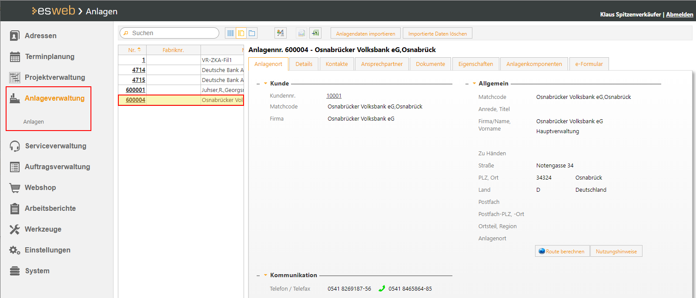Click the Route berechnen button
The image size is (696, 298).
coord(562,251)
